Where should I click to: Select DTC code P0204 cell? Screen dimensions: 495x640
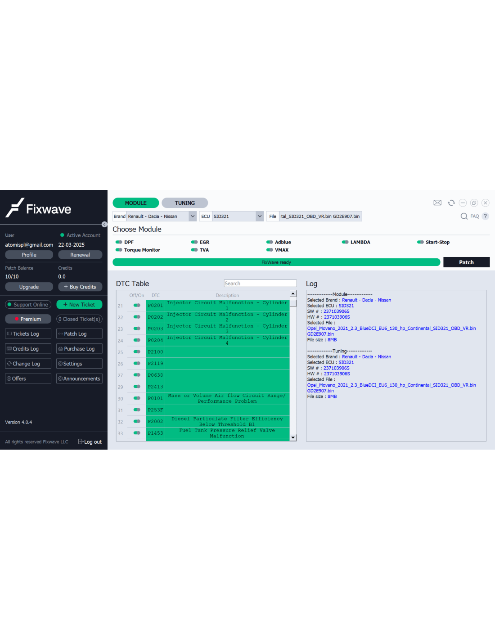tap(155, 340)
